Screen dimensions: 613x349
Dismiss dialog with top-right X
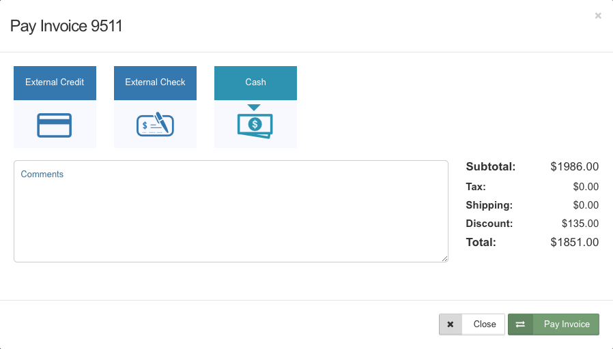[598, 16]
